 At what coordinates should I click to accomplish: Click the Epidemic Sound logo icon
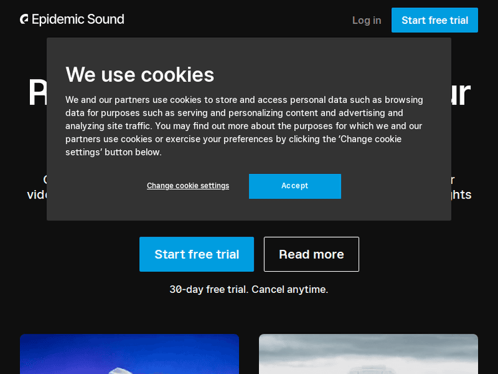coord(25,20)
